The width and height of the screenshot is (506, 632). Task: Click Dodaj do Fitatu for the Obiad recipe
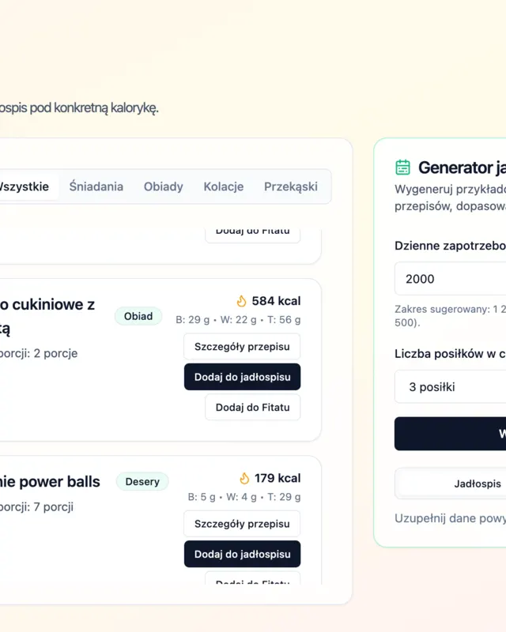(252, 408)
